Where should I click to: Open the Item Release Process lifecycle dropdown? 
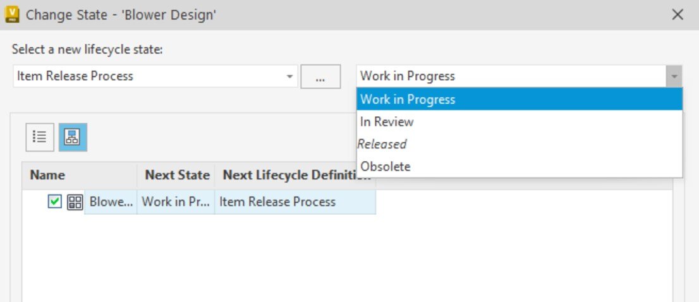(x=155, y=76)
